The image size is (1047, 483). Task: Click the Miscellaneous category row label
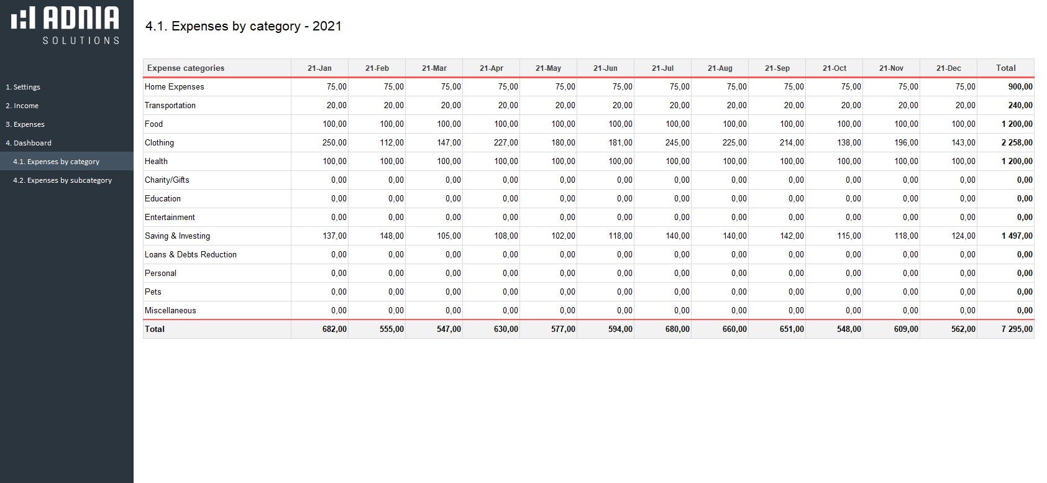170,311
